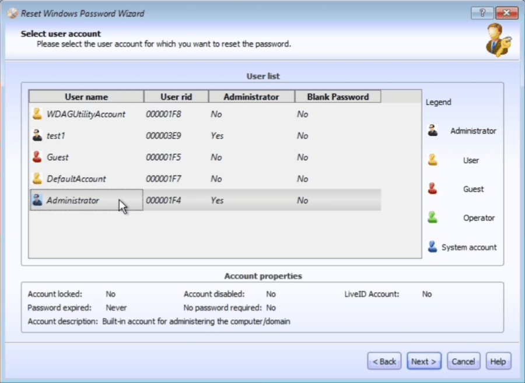Select the Guest user name
This screenshot has height=383, width=525.
(58, 157)
